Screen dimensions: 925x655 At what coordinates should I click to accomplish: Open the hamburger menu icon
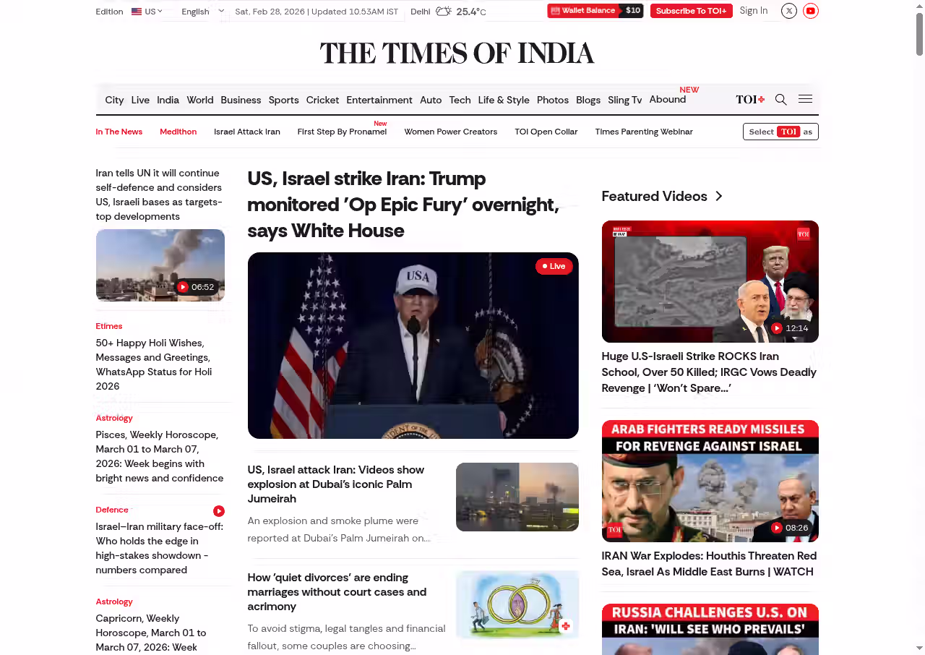point(805,100)
